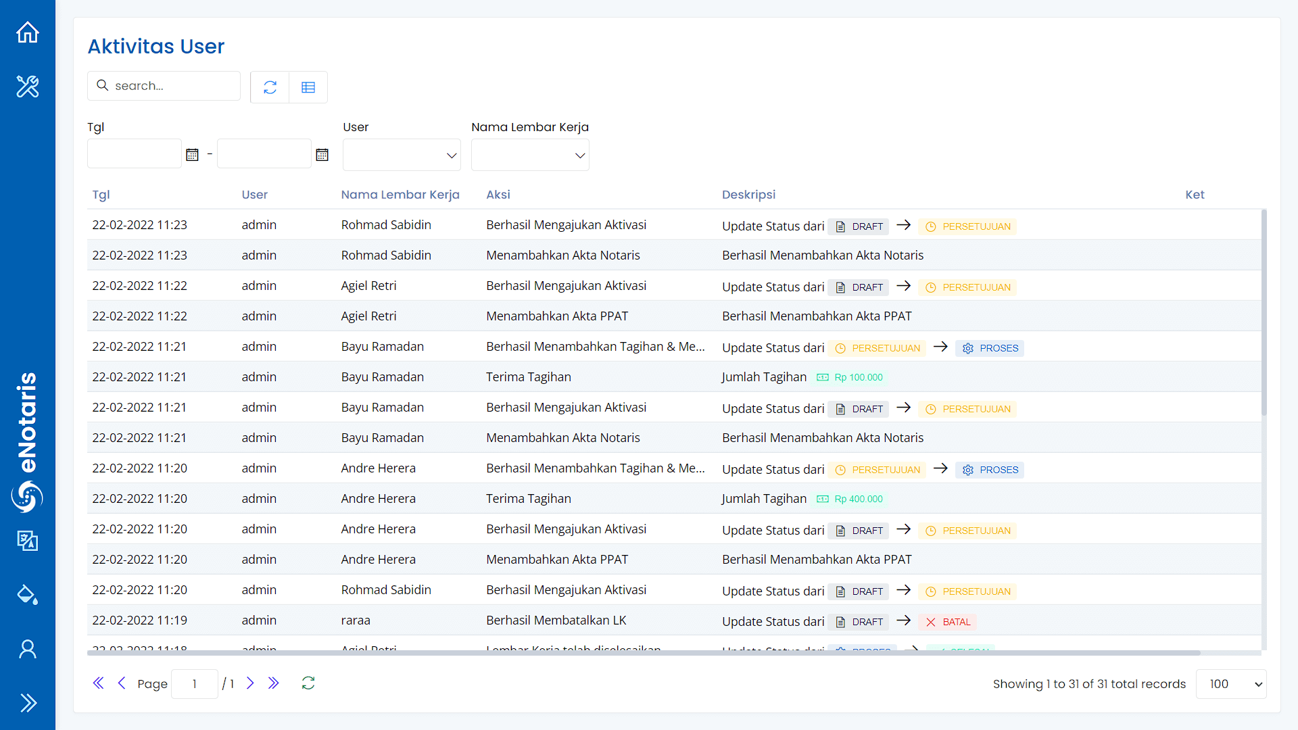This screenshot has height=730, width=1298.
Task: Sort by Nama Lembar Kerja column header
Action: 400,195
